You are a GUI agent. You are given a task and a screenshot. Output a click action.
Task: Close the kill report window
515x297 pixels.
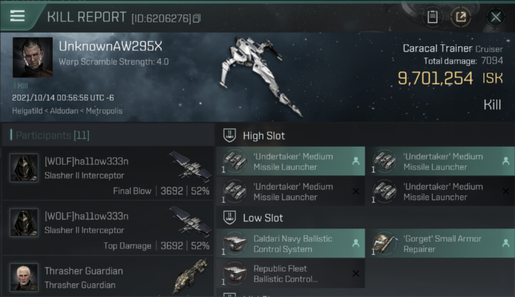click(496, 17)
